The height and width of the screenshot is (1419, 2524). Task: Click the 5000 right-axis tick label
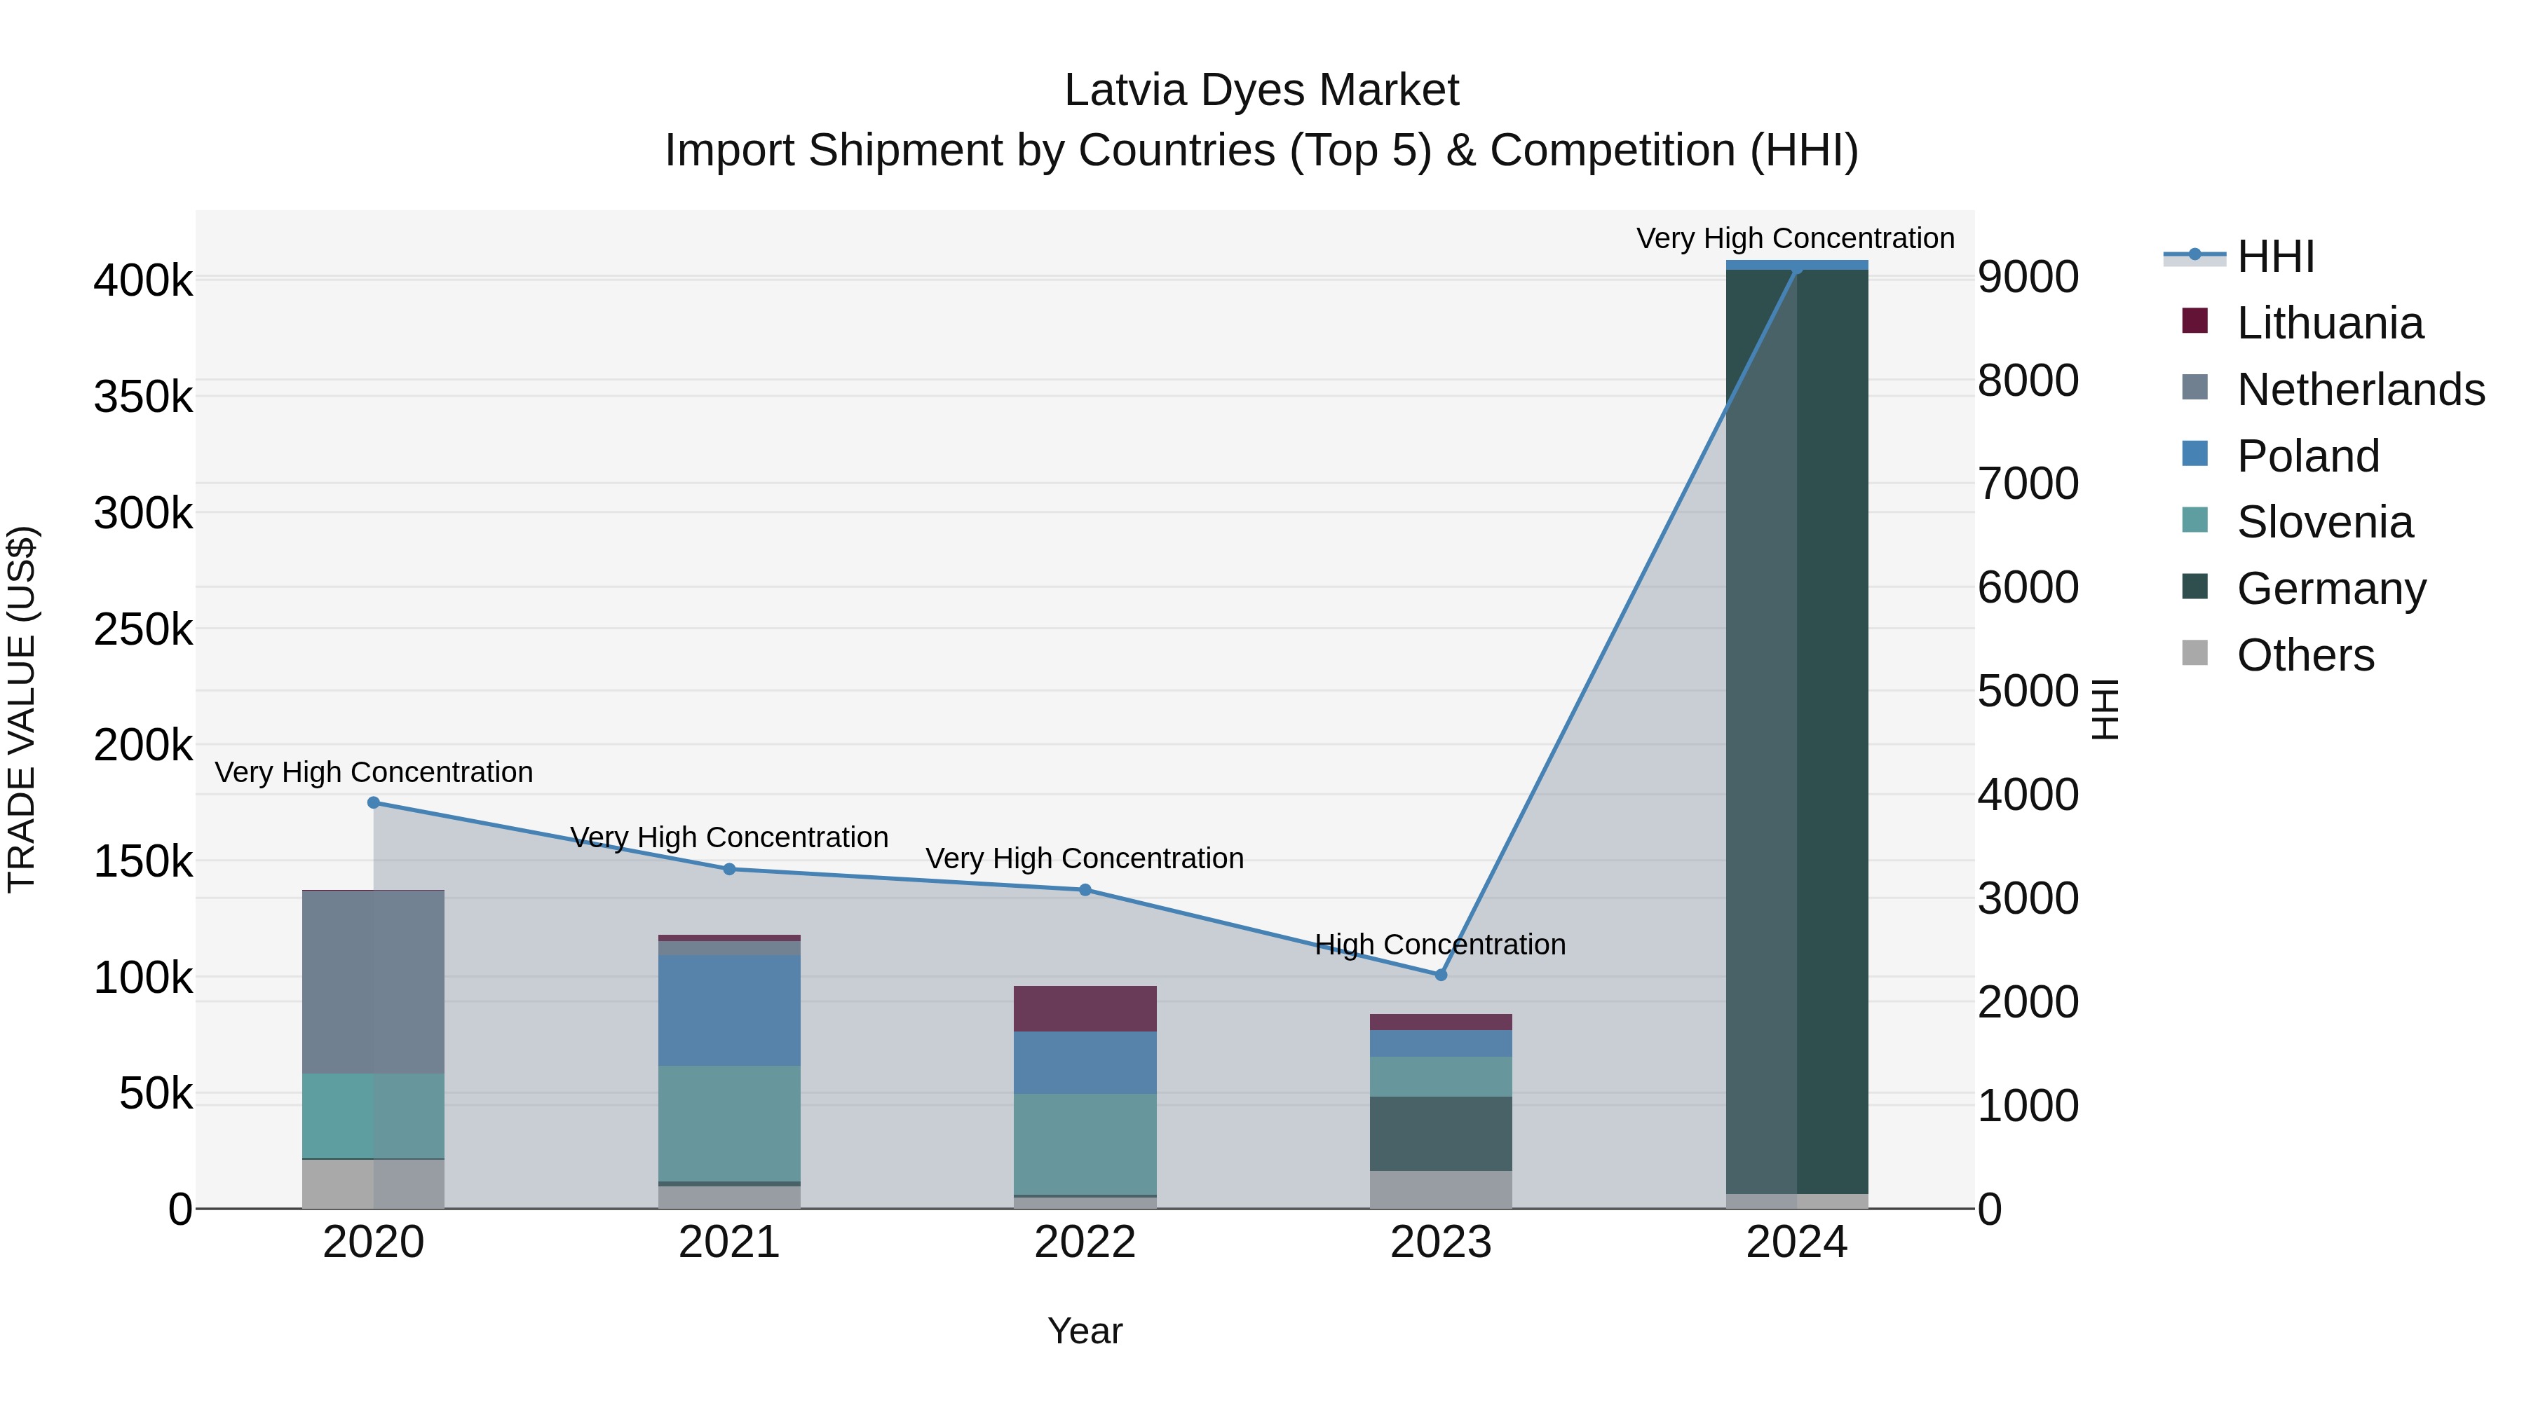pos(2028,692)
